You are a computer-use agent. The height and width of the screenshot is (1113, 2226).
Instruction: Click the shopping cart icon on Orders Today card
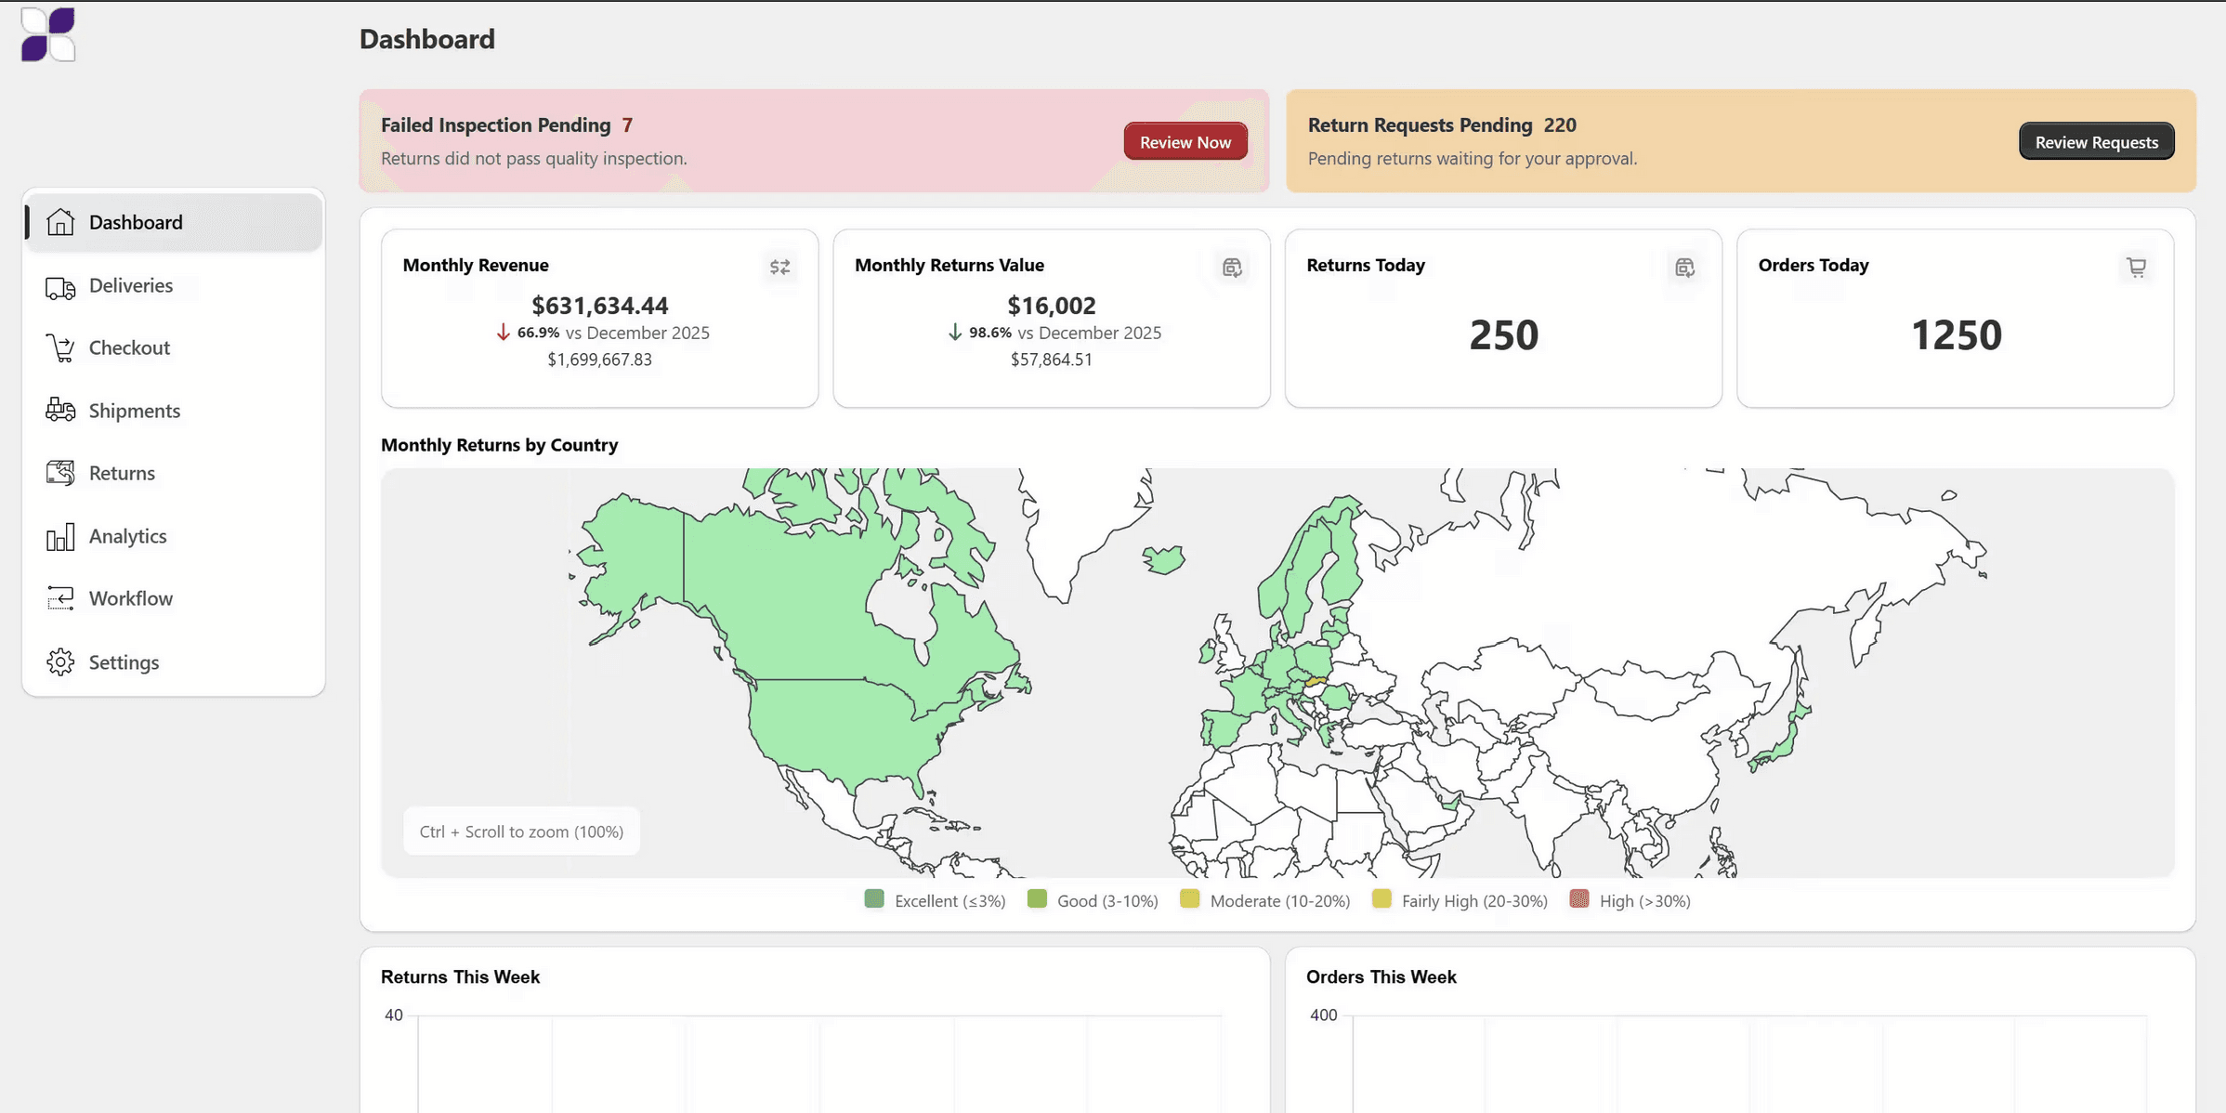tap(2137, 268)
